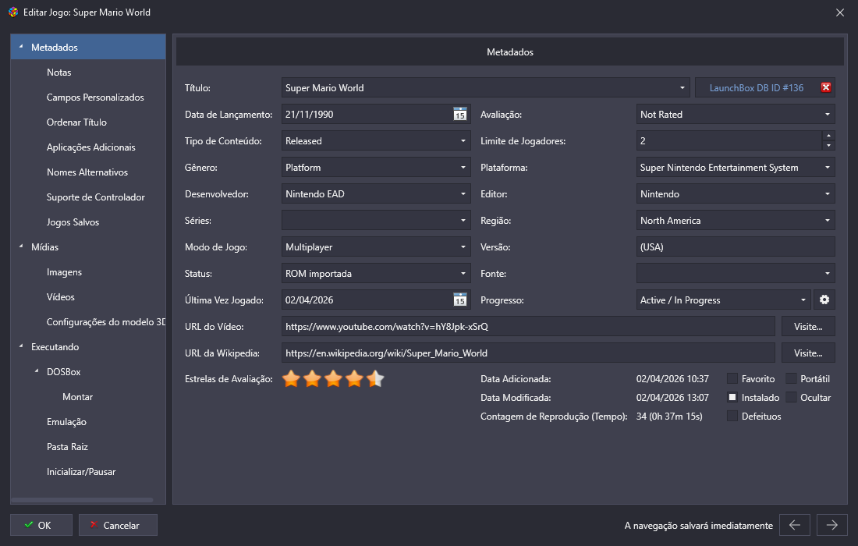Open the Última Vez Jogado calendar icon
Screen dimensions: 858x546
click(x=460, y=300)
